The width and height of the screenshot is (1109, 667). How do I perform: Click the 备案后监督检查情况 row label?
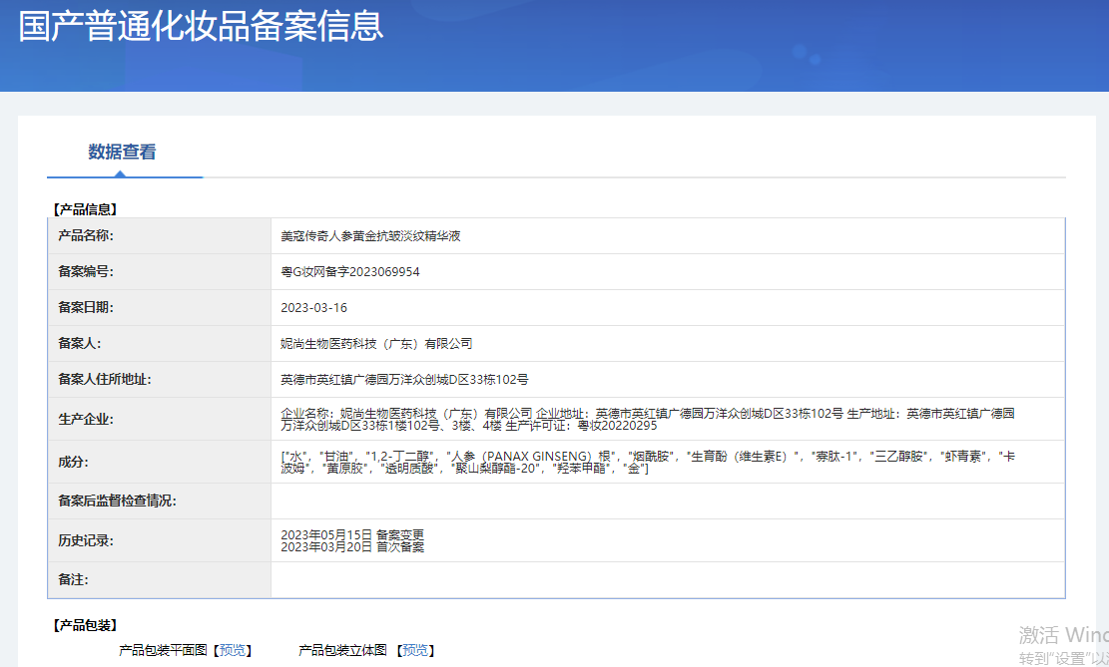pos(118,500)
